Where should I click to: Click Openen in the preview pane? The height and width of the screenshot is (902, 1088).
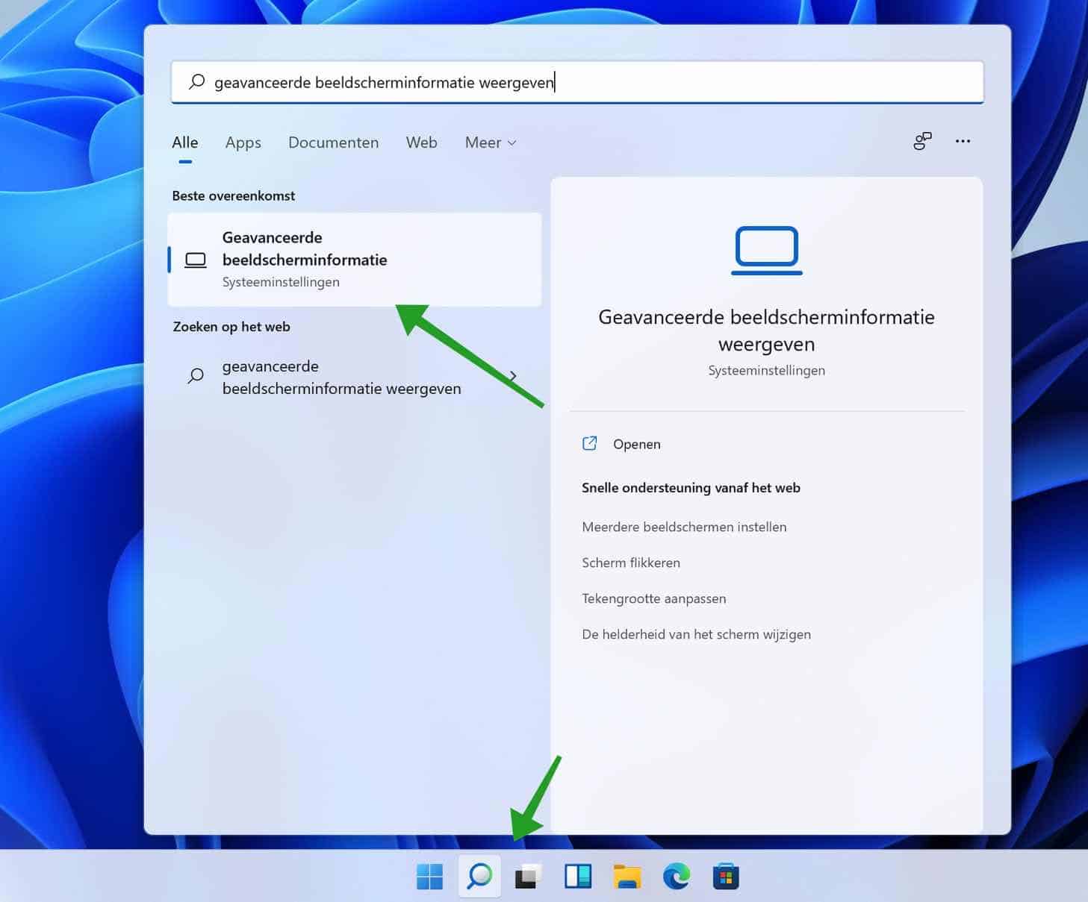tap(637, 444)
